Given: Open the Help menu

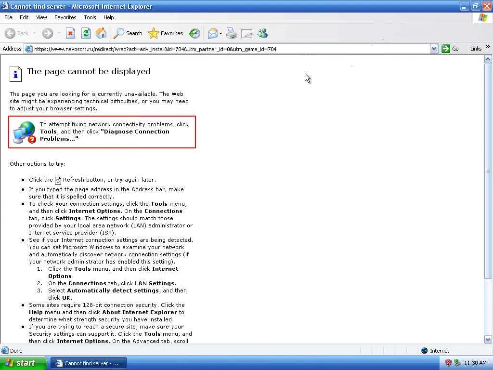Looking at the screenshot, I should point(108,17).
